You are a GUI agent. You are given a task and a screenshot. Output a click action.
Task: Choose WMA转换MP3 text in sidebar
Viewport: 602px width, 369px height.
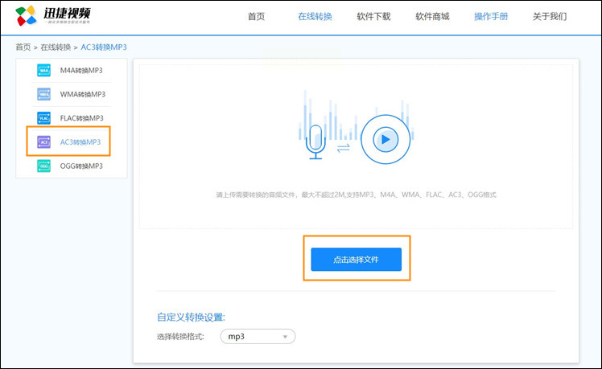83,94
